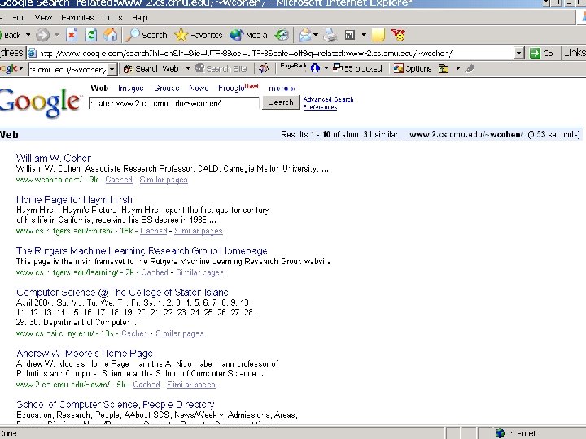
Task: Open Preferences link
Action: click(320, 107)
